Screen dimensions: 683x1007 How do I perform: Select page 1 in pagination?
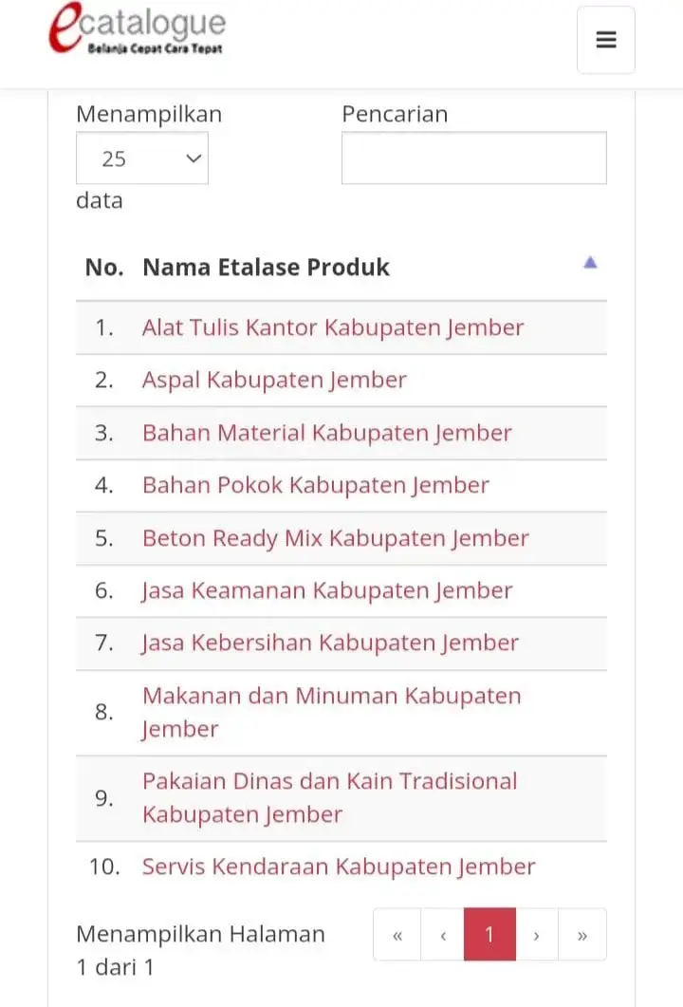click(x=489, y=935)
